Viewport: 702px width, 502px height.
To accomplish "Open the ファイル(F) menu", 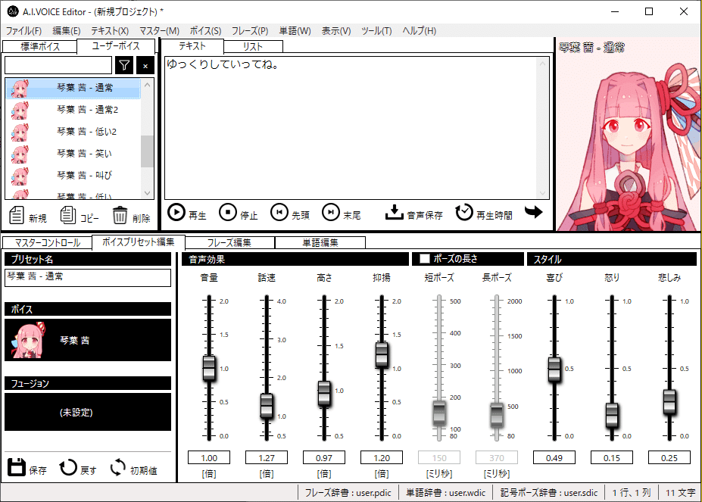I will tap(23, 31).
